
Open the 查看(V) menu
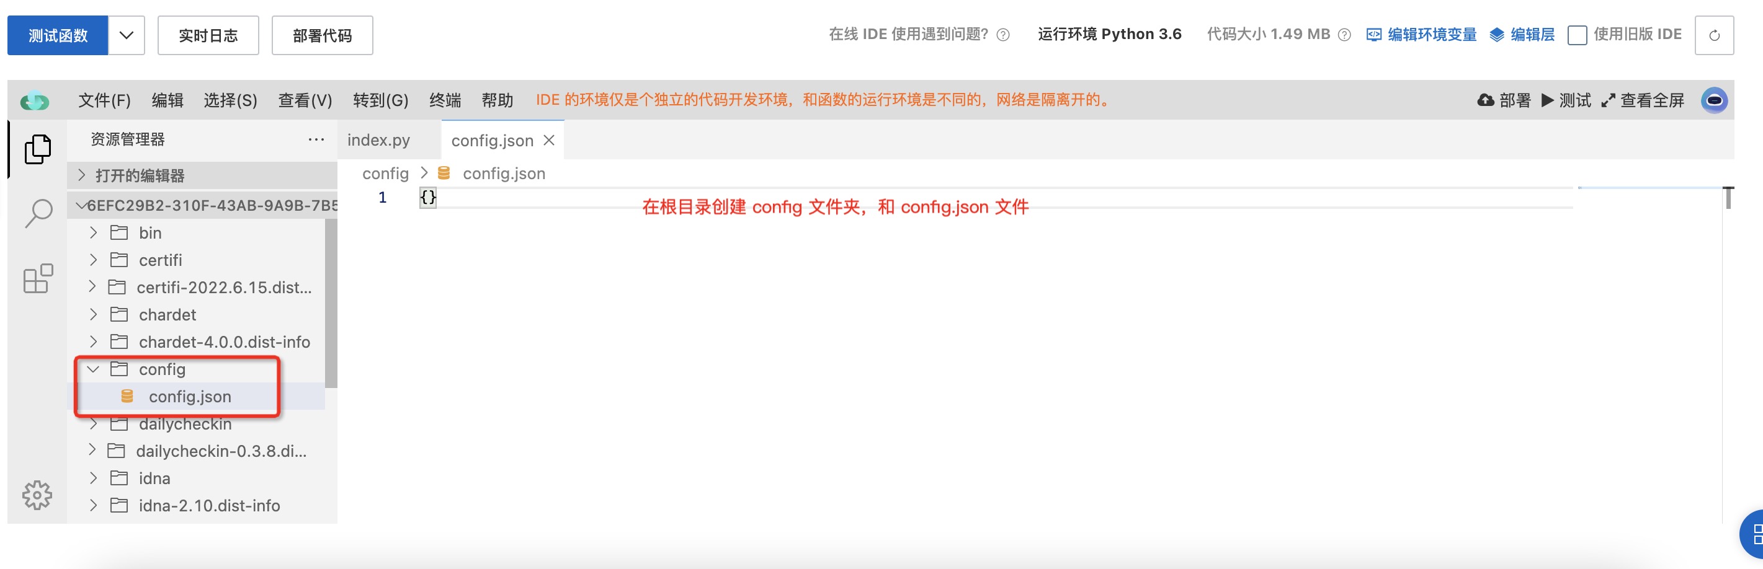tap(305, 100)
